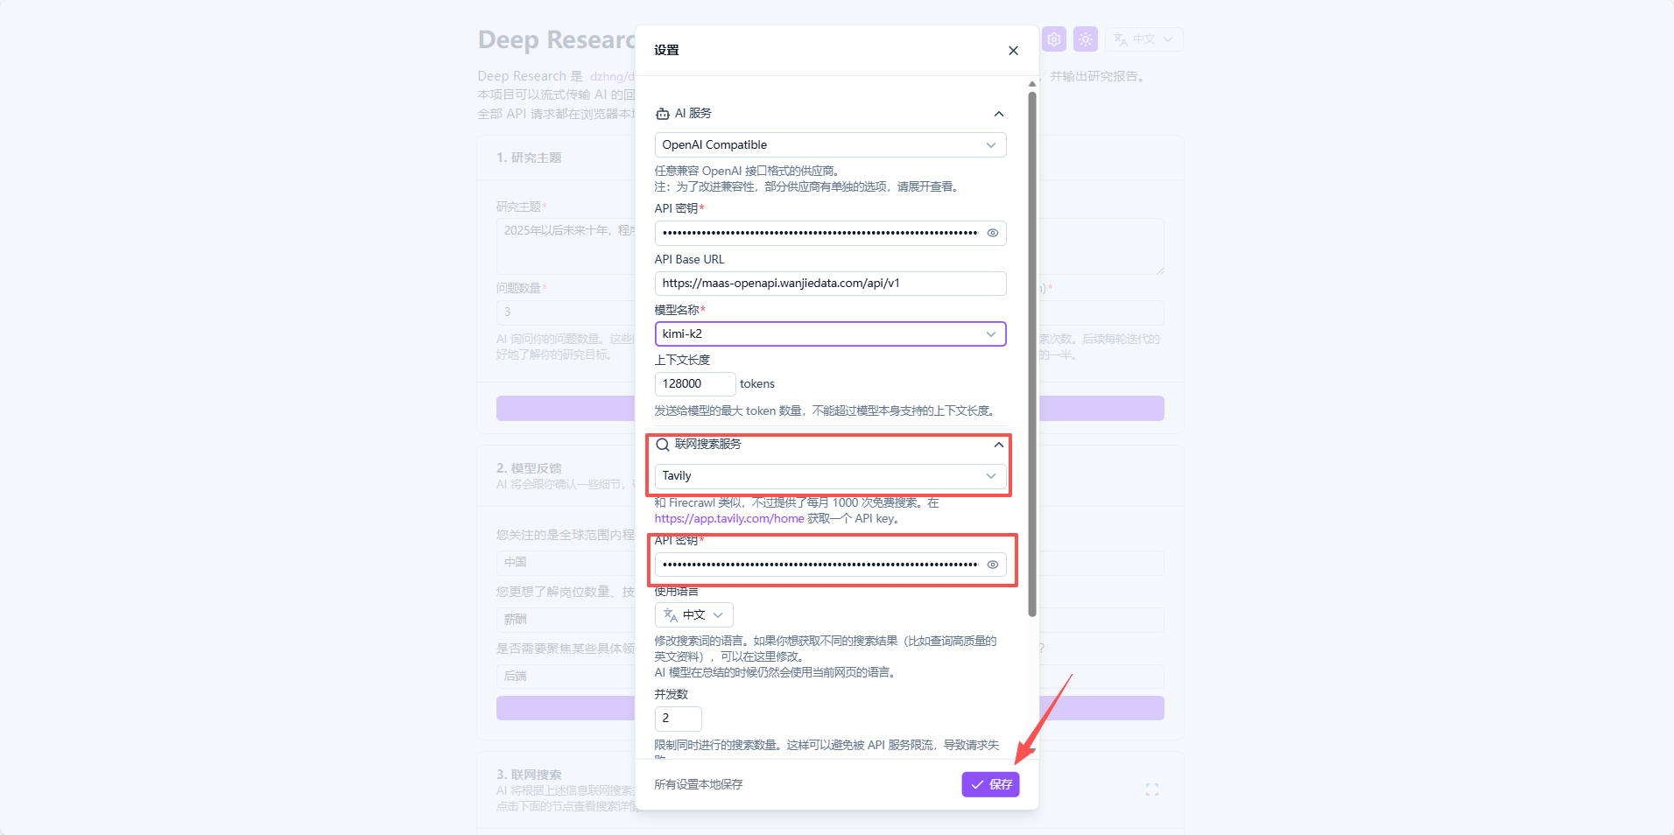Click the 保存 save button
The image size is (1674, 835).
tap(990, 785)
